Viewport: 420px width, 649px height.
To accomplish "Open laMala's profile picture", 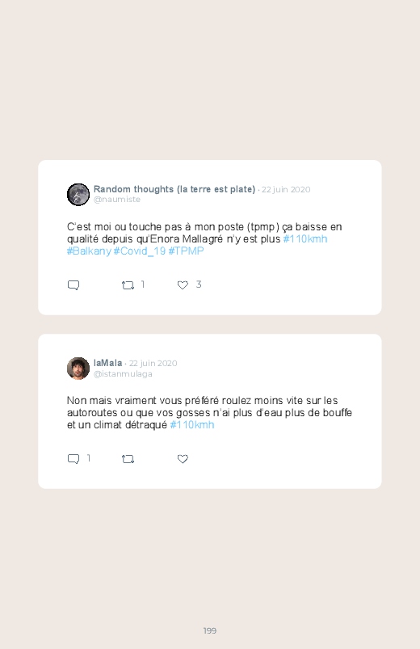I will pos(78,369).
